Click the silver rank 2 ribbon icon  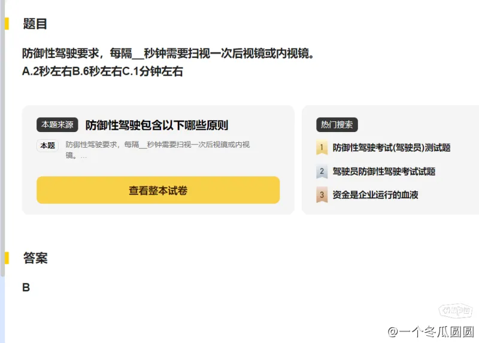click(322, 171)
